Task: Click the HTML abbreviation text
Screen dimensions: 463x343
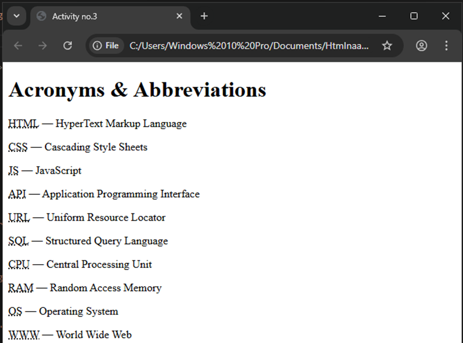Action: pos(23,124)
